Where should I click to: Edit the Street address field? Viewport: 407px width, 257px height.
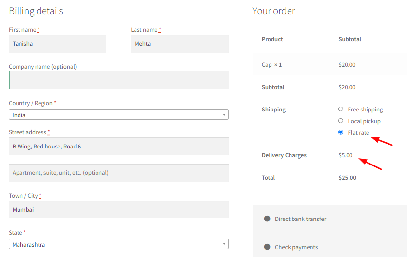[118, 146]
